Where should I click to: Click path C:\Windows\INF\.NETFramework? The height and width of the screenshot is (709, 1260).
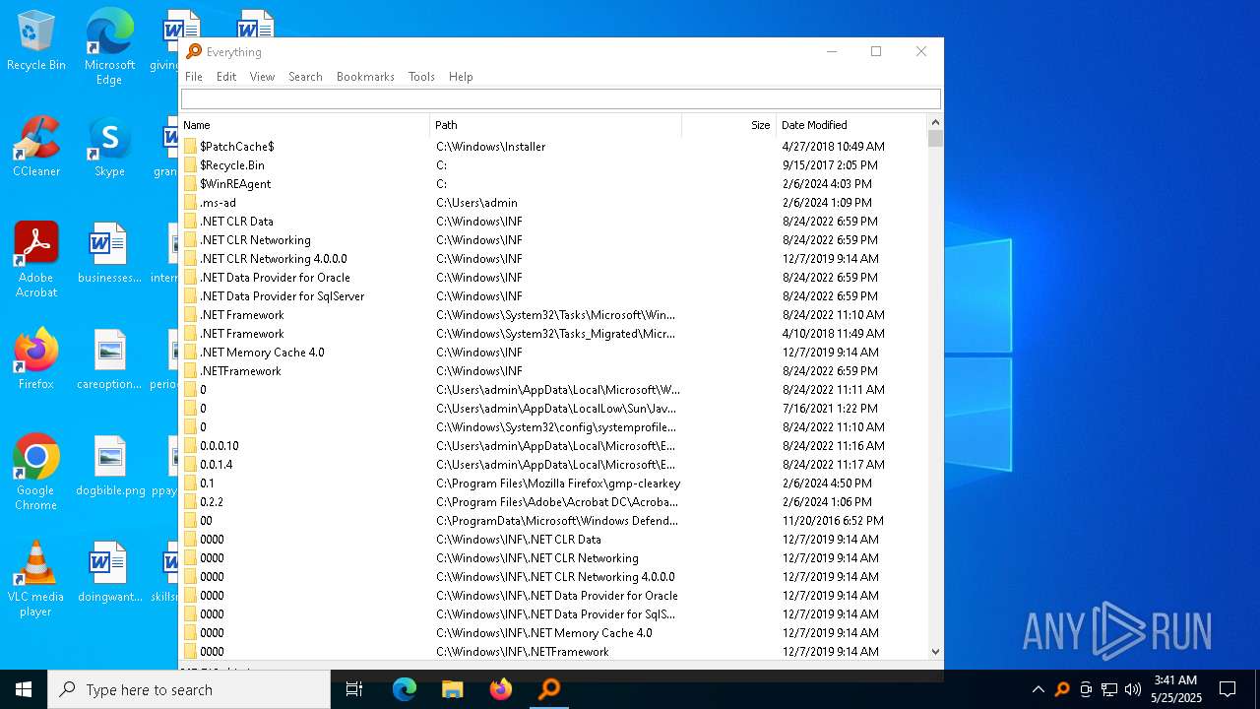point(523,652)
